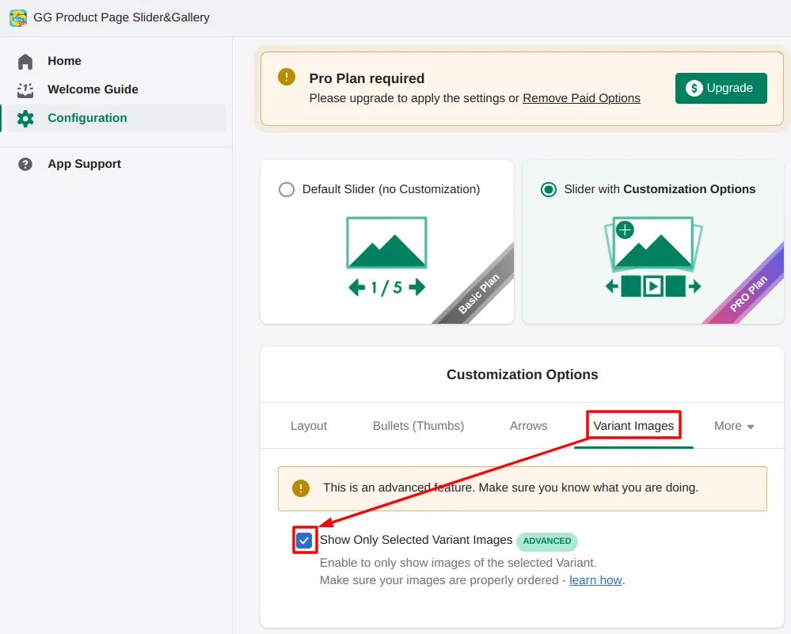Click the App Support question mark icon
This screenshot has width=791, height=634.
click(25, 164)
